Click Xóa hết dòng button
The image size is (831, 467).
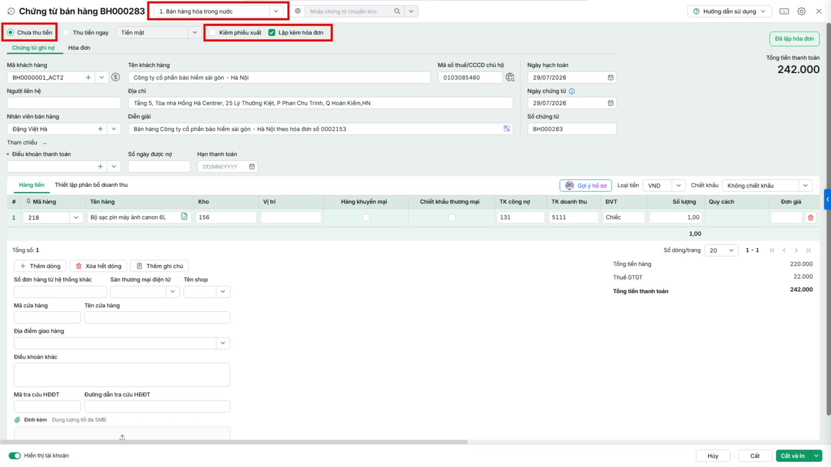click(98, 266)
